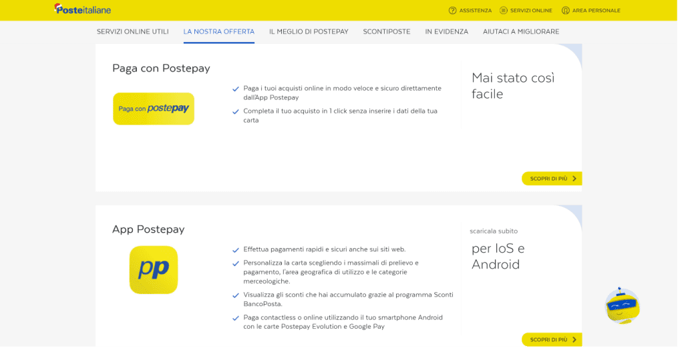The width and height of the screenshot is (684, 350).
Task: Click the Mai stato così facile text
Action: coord(513,86)
